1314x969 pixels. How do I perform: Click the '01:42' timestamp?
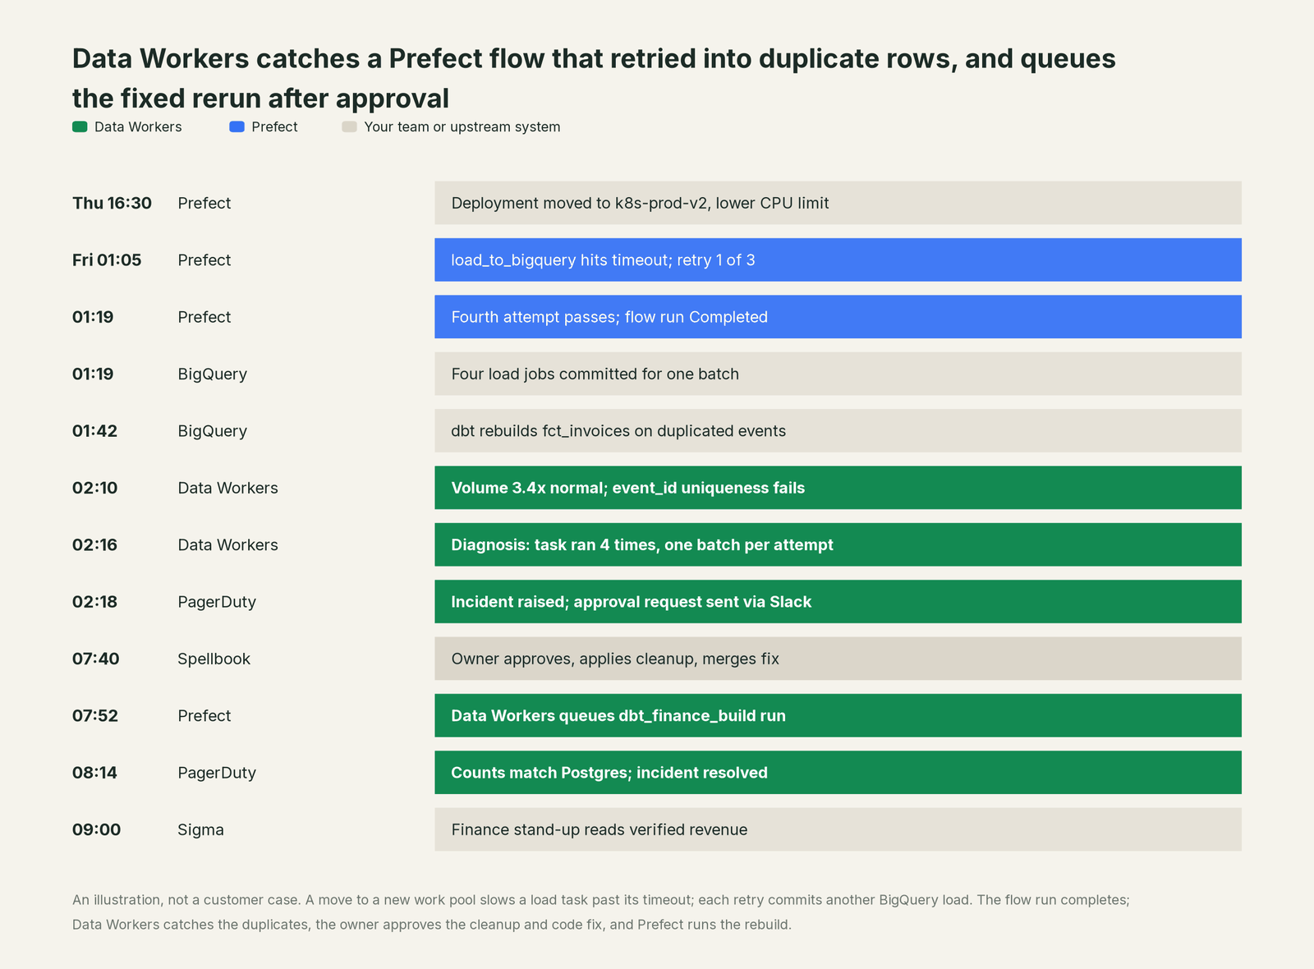pos(94,430)
